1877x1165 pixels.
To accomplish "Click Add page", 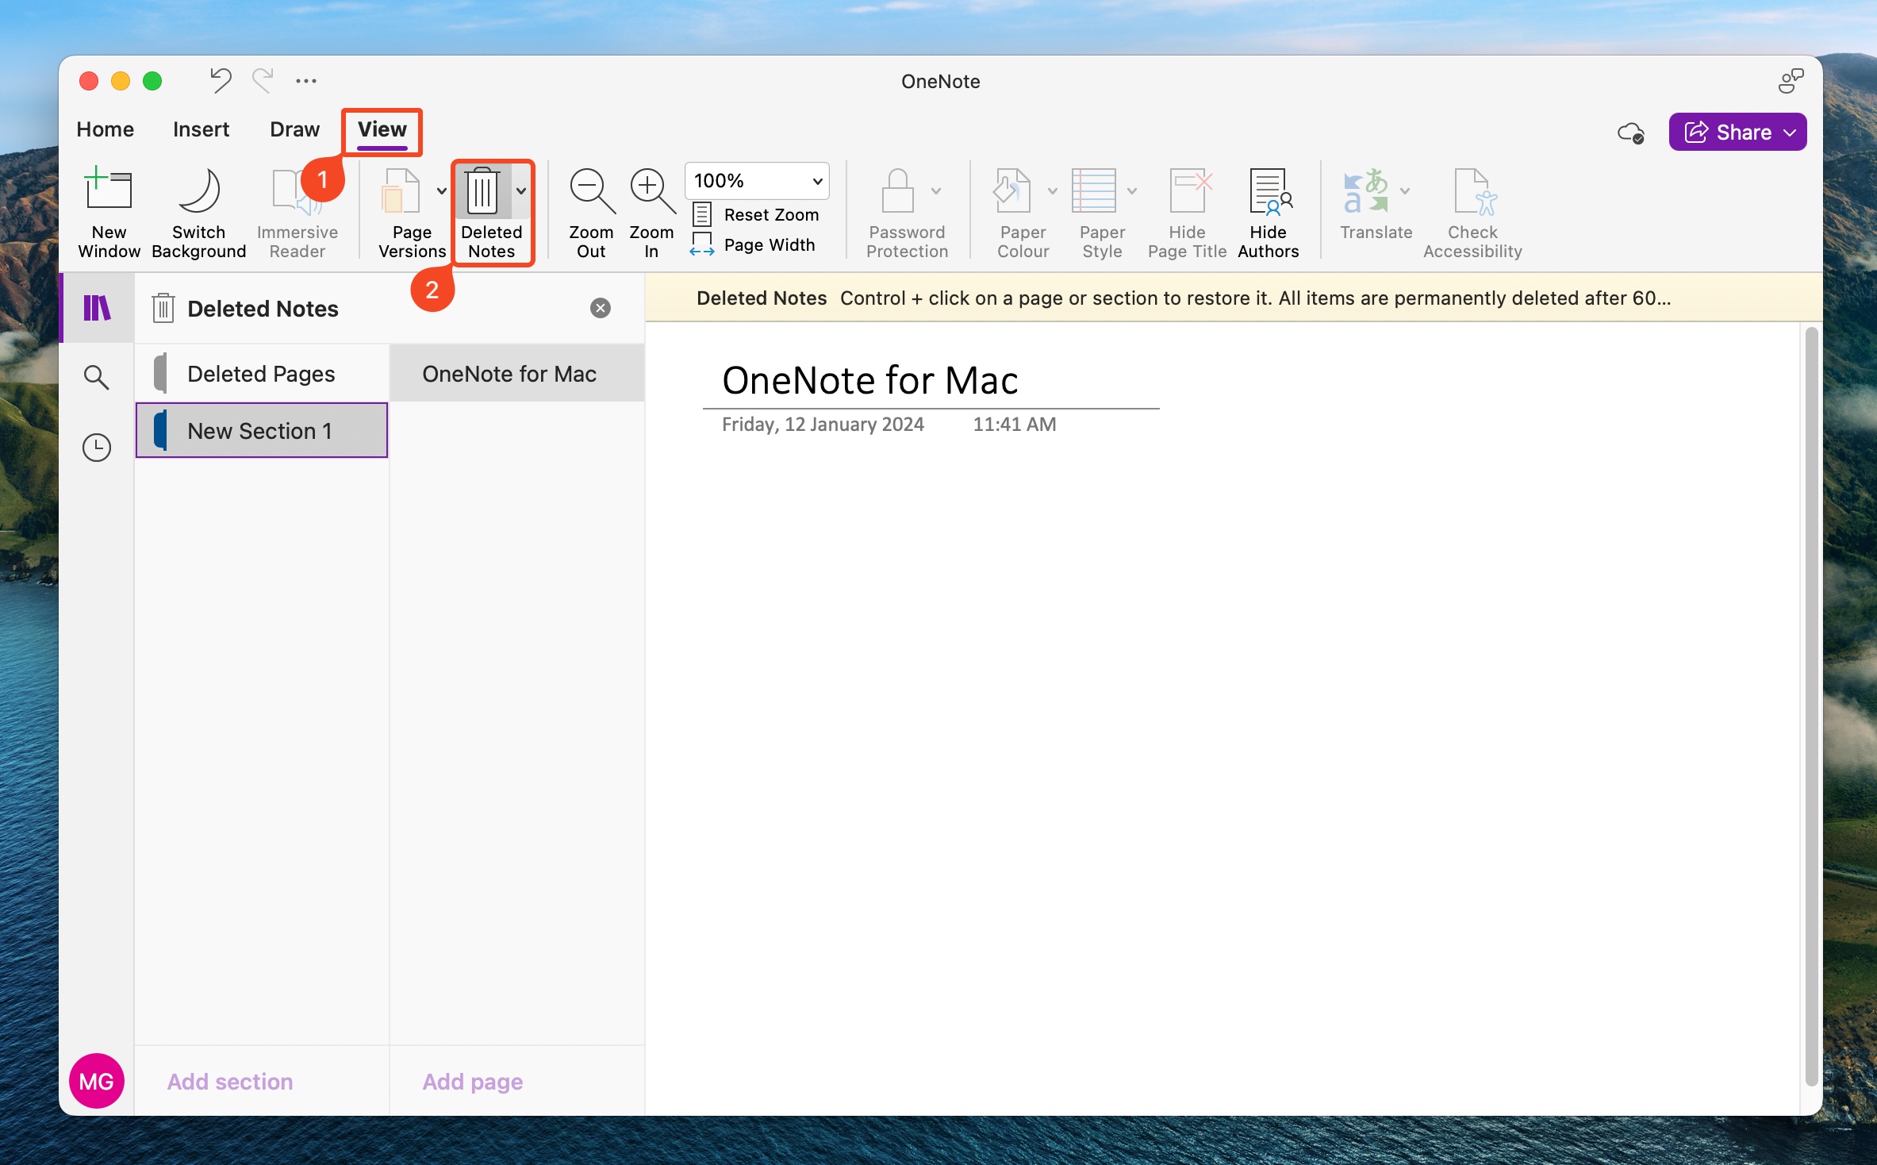I will [472, 1081].
